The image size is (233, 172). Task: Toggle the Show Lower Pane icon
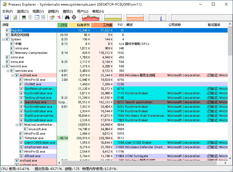click(37, 17)
